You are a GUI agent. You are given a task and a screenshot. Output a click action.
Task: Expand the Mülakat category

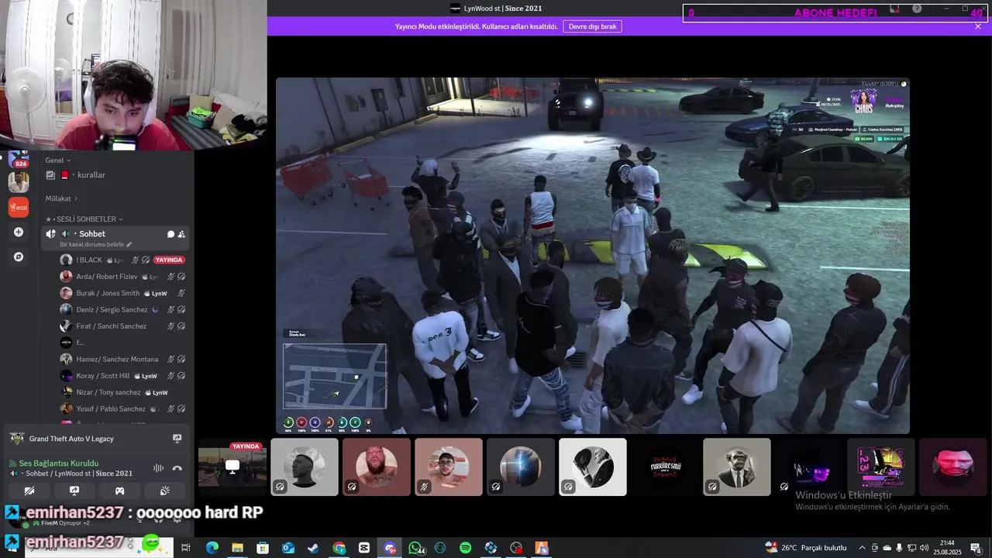point(61,198)
